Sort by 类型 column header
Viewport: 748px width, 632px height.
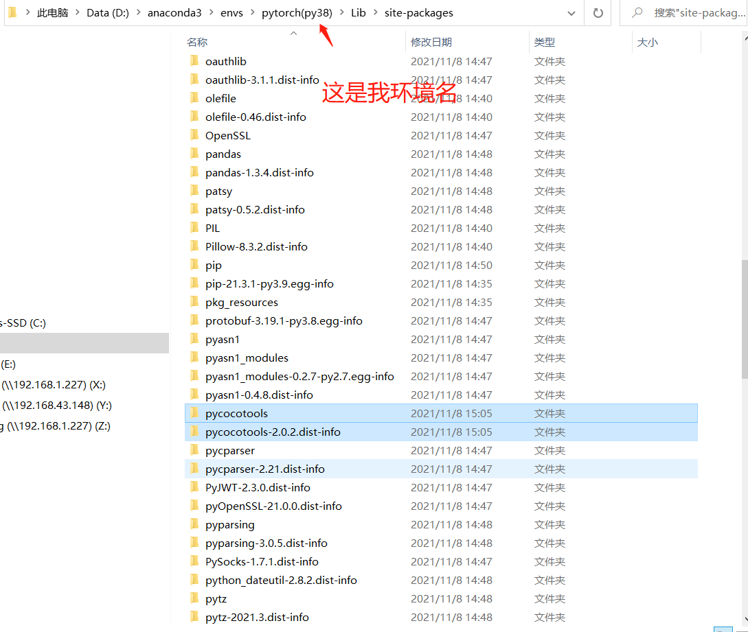tap(544, 43)
